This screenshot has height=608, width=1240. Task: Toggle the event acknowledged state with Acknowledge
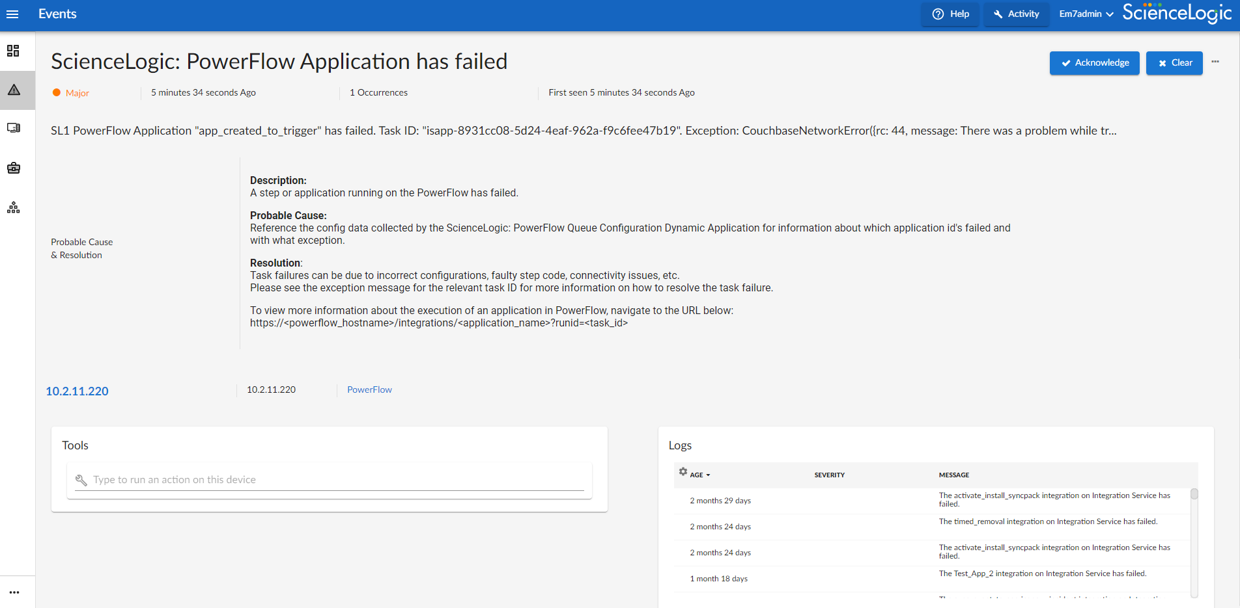pyautogui.click(x=1094, y=63)
